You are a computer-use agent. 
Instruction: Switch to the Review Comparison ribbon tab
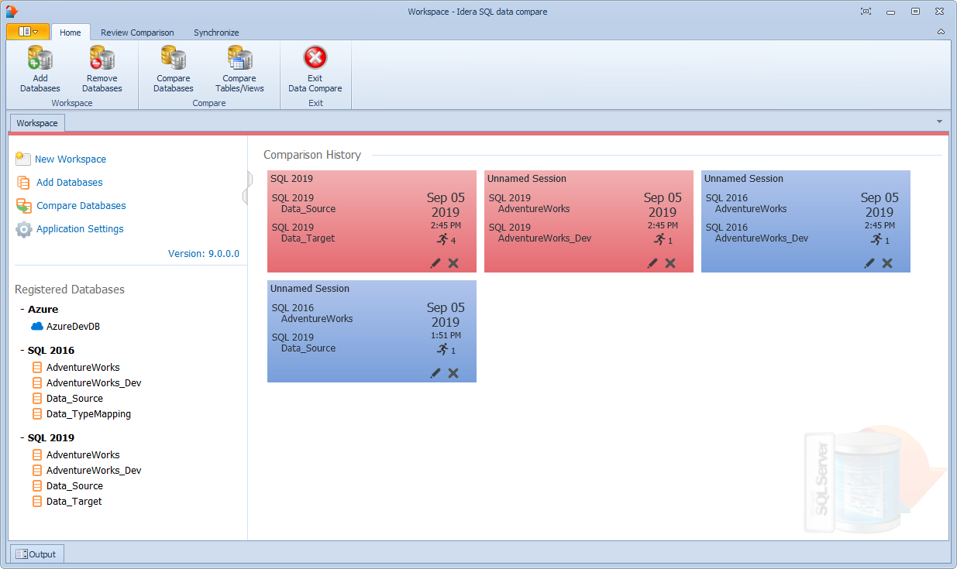pos(137,33)
